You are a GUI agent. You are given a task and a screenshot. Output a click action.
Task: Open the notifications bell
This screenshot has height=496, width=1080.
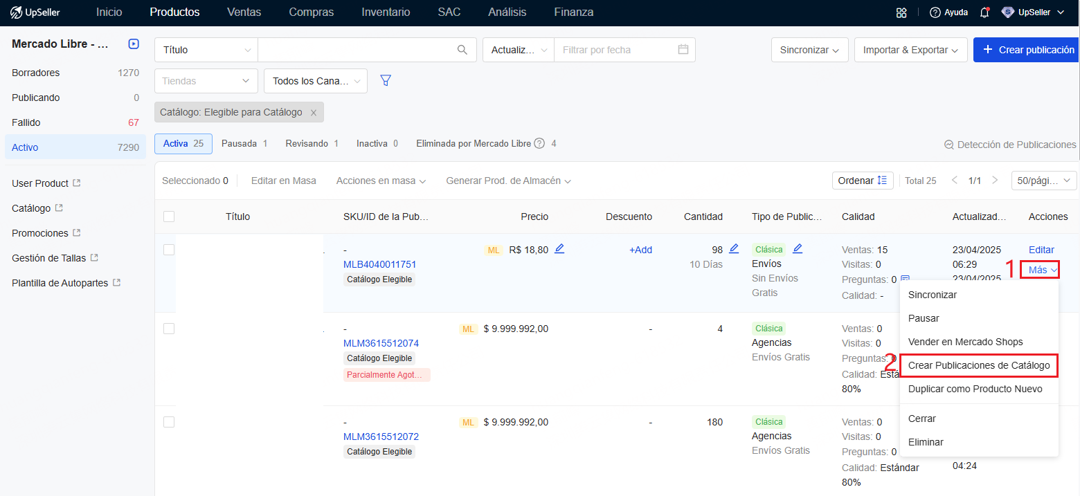tap(984, 12)
